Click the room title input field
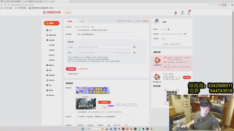Viewport: 234px width, 131px height. tap(105, 34)
